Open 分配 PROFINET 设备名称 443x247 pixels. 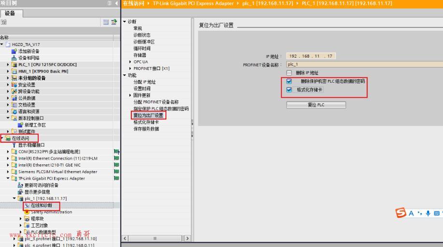[156, 102]
